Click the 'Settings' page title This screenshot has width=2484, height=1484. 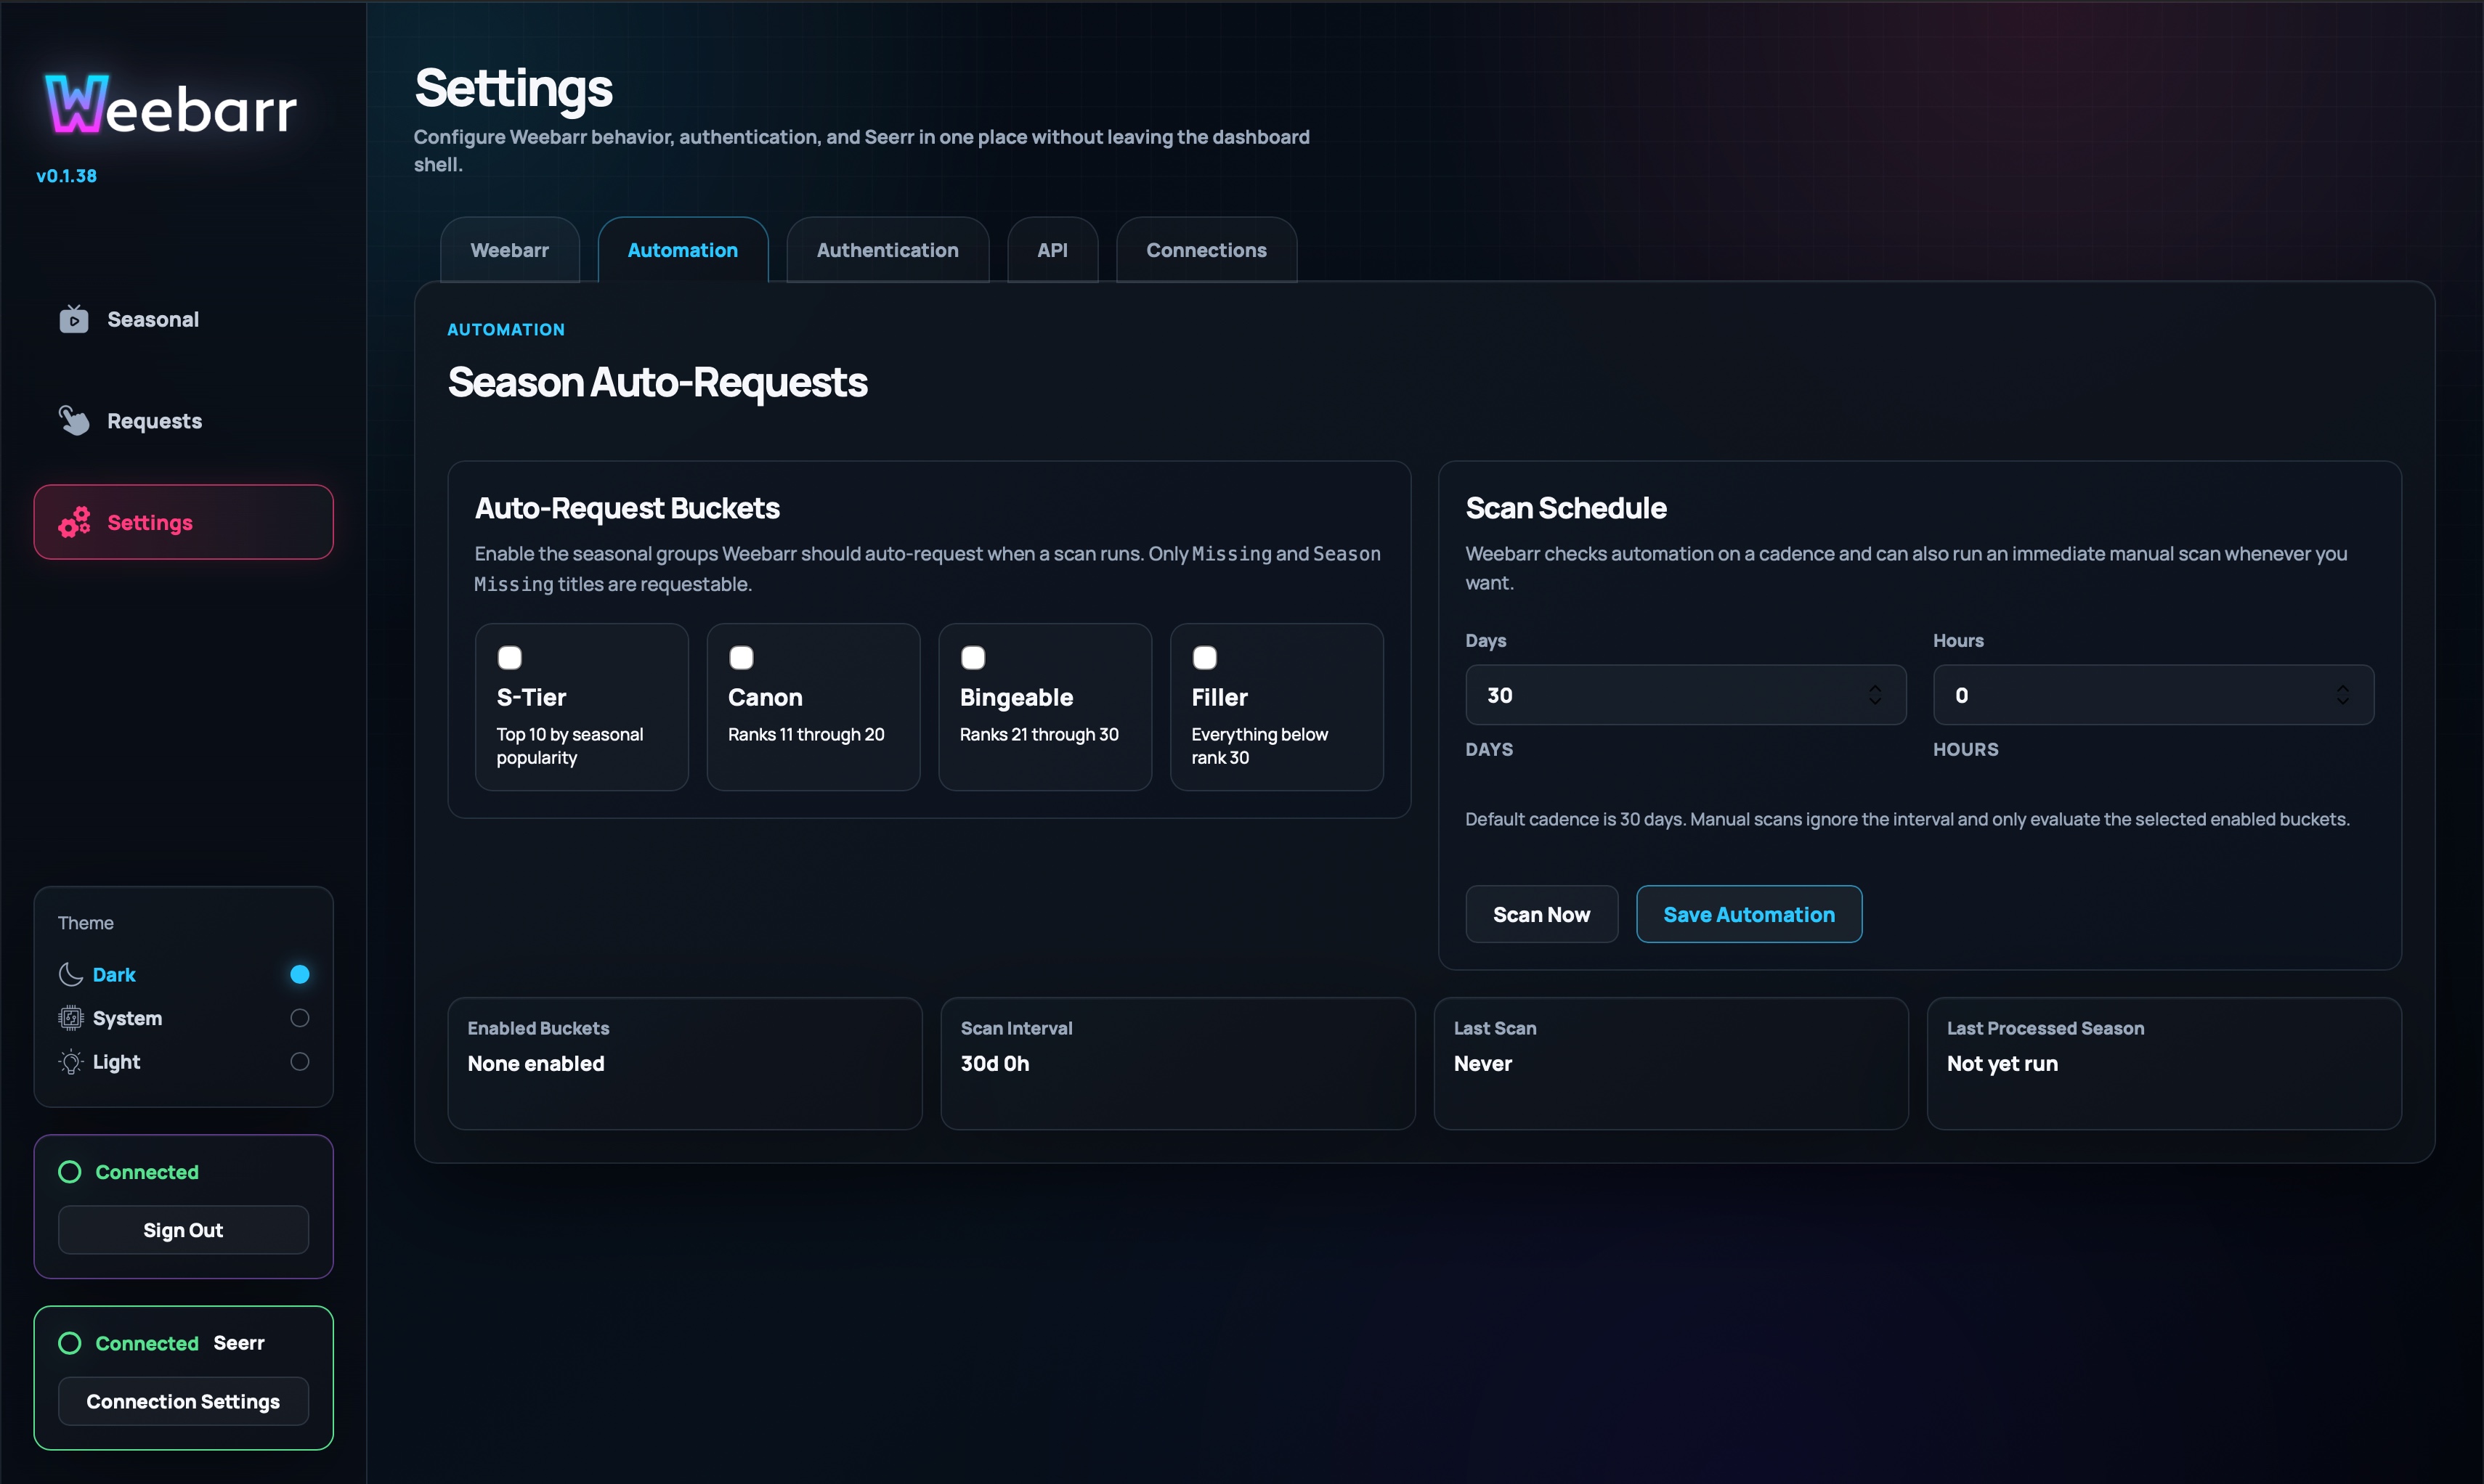click(x=514, y=89)
